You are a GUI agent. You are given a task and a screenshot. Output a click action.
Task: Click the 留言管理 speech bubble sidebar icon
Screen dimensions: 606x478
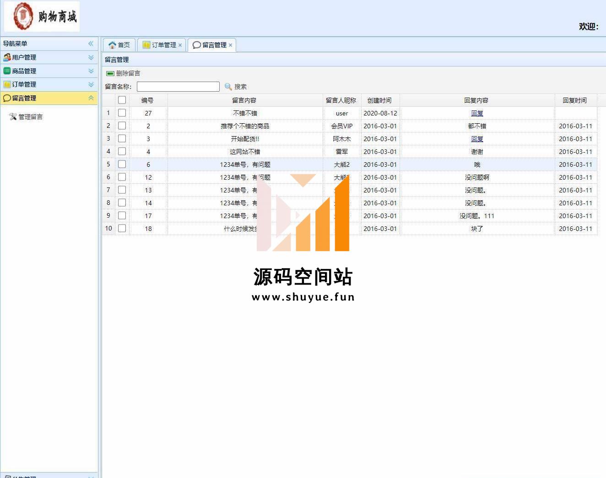click(x=7, y=98)
